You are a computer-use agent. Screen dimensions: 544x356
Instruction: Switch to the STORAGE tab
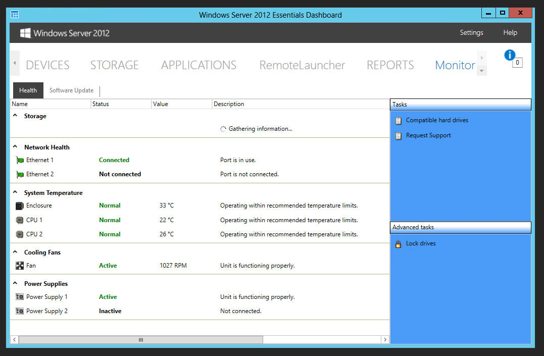click(115, 65)
